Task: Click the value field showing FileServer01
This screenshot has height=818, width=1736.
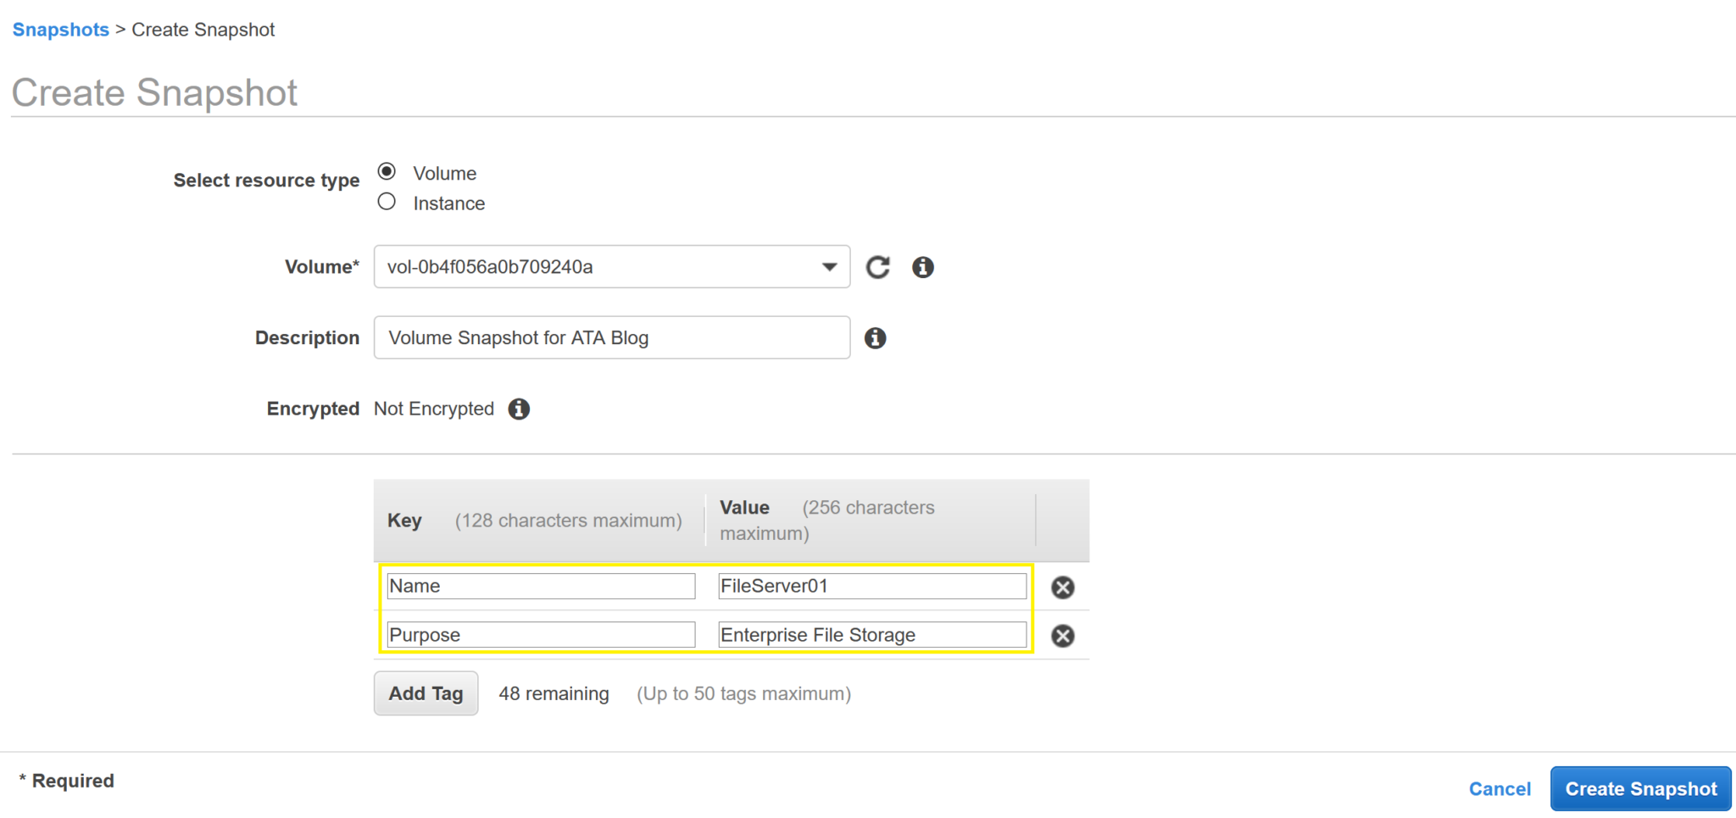Action: tap(871, 586)
